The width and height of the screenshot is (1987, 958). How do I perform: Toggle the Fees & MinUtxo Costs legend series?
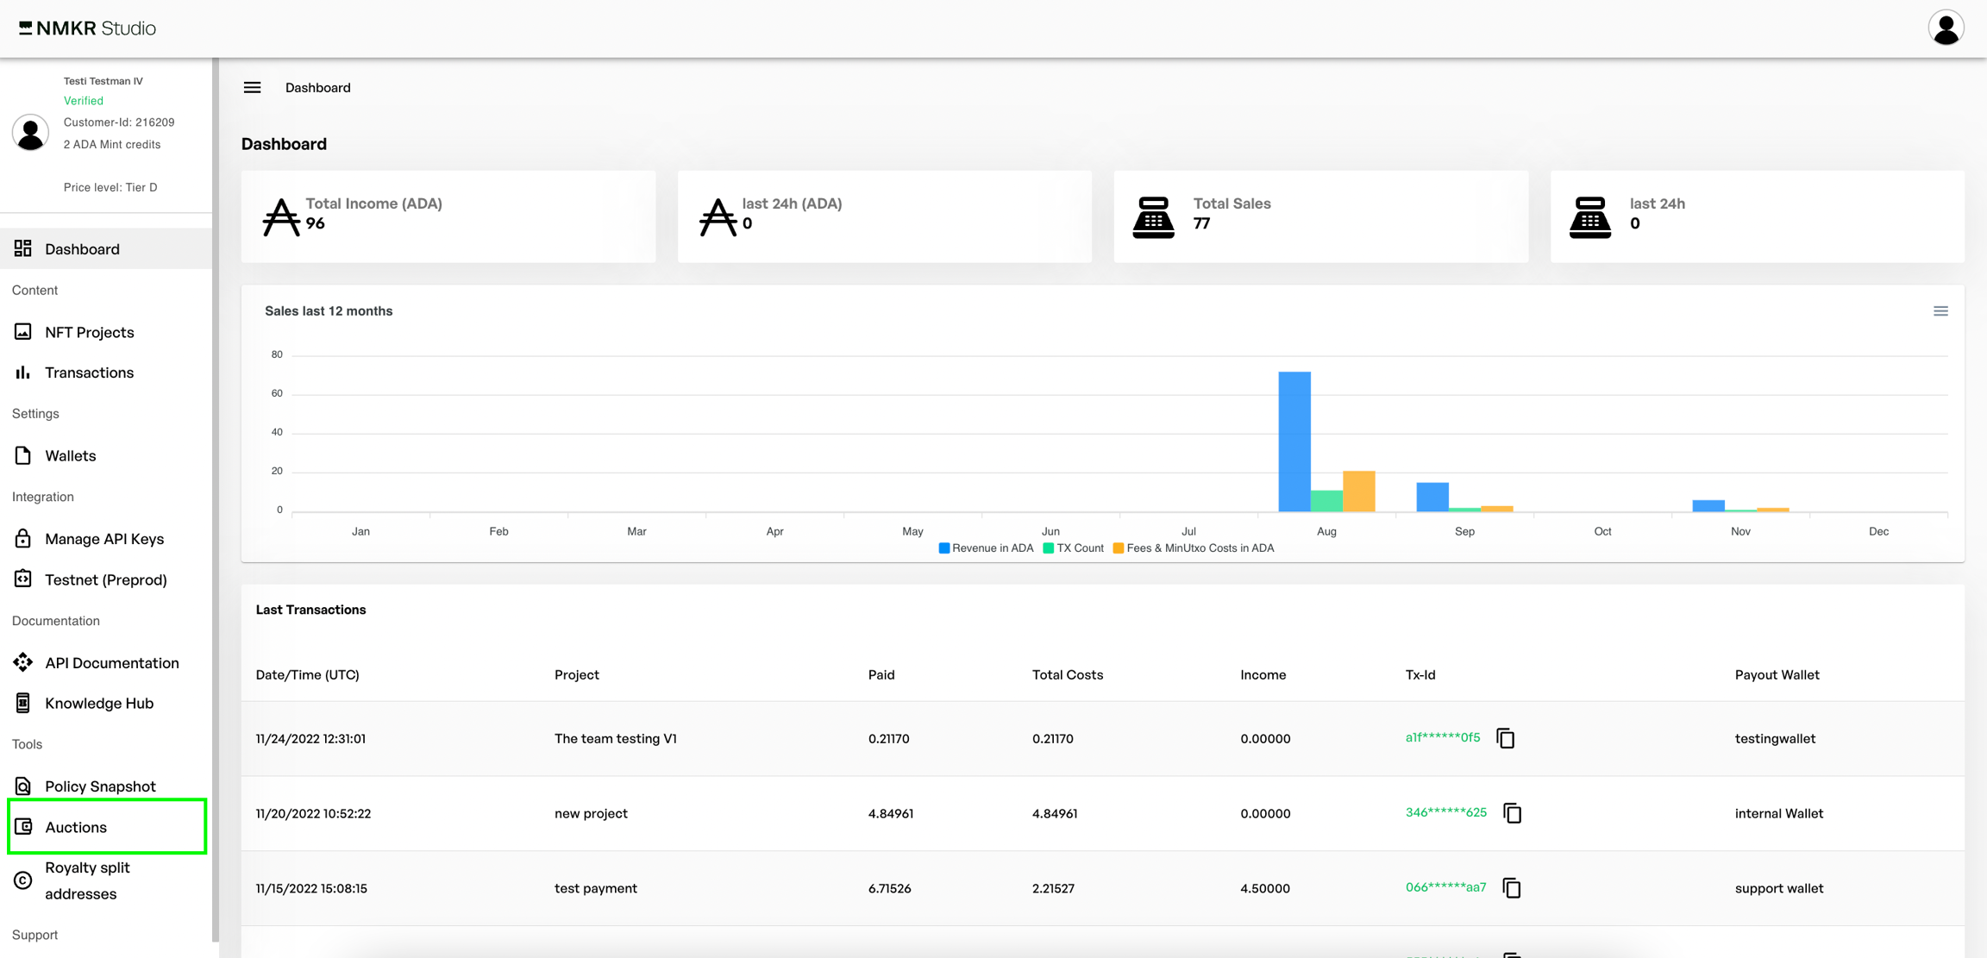pyautogui.click(x=1194, y=548)
